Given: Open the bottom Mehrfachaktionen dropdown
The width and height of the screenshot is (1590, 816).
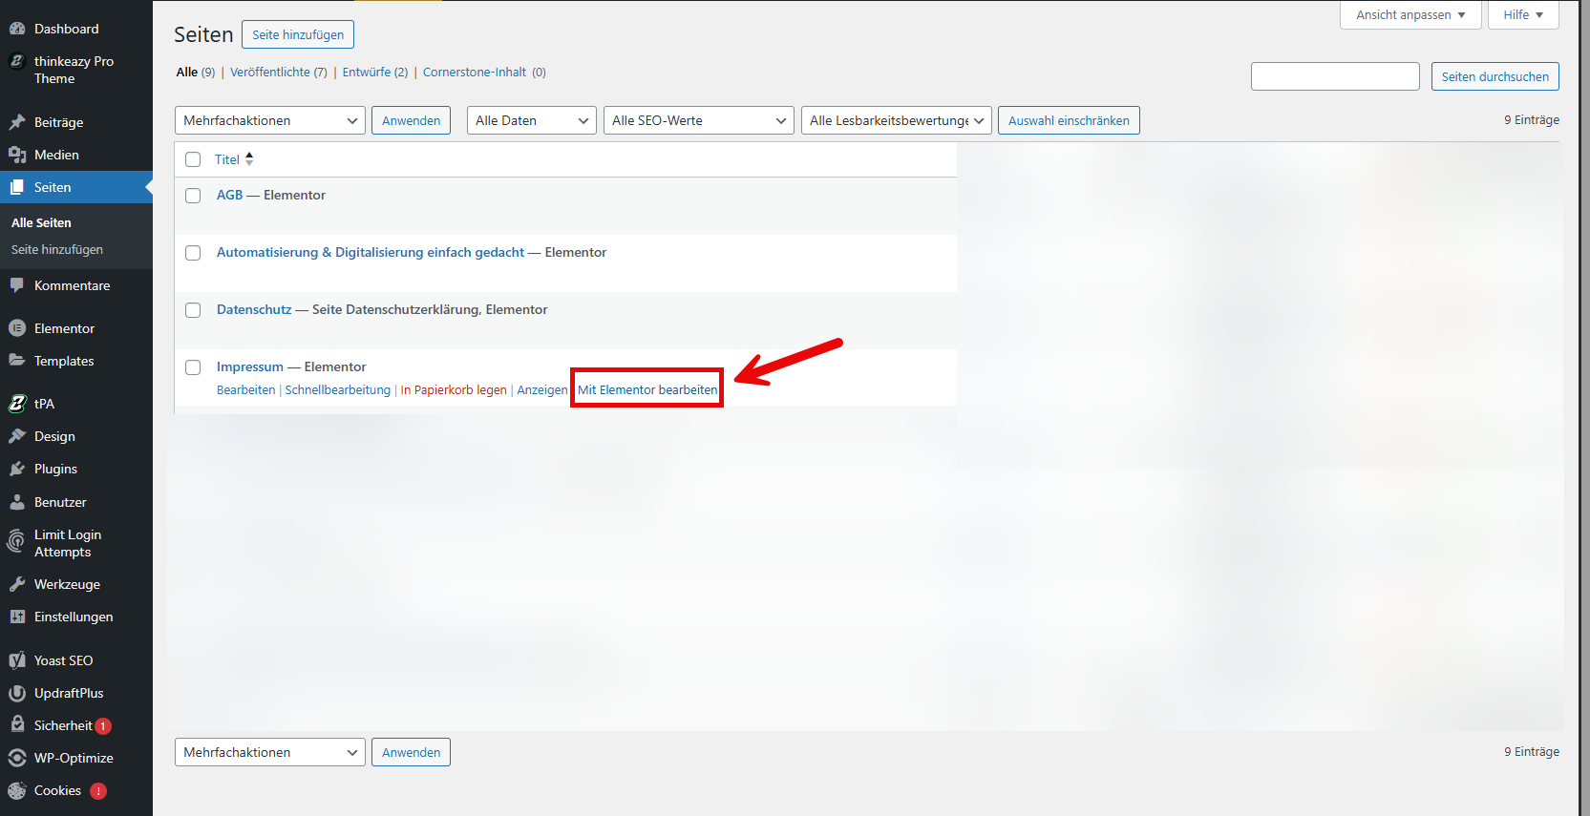Looking at the screenshot, I should 270,752.
